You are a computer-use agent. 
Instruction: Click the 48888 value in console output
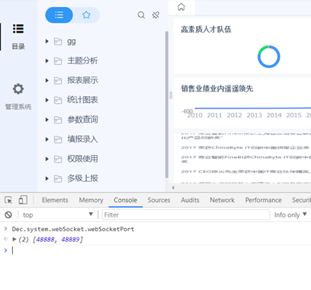(45, 240)
